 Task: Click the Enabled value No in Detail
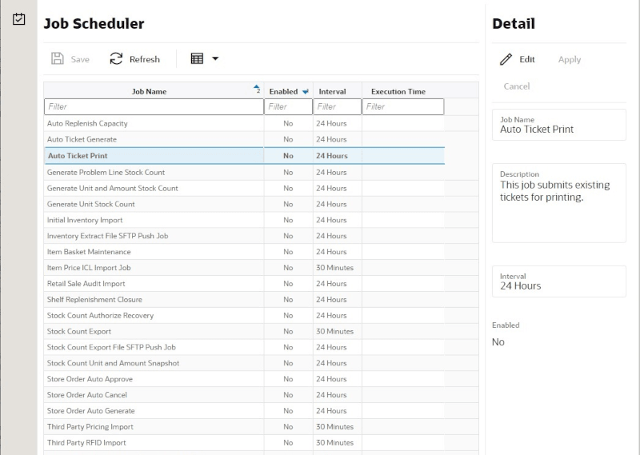498,342
